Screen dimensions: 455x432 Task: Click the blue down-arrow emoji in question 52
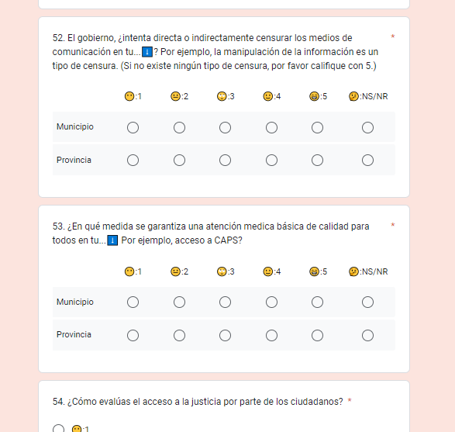pyautogui.click(x=147, y=52)
